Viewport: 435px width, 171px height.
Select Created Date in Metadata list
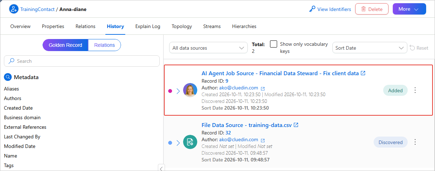point(18,108)
